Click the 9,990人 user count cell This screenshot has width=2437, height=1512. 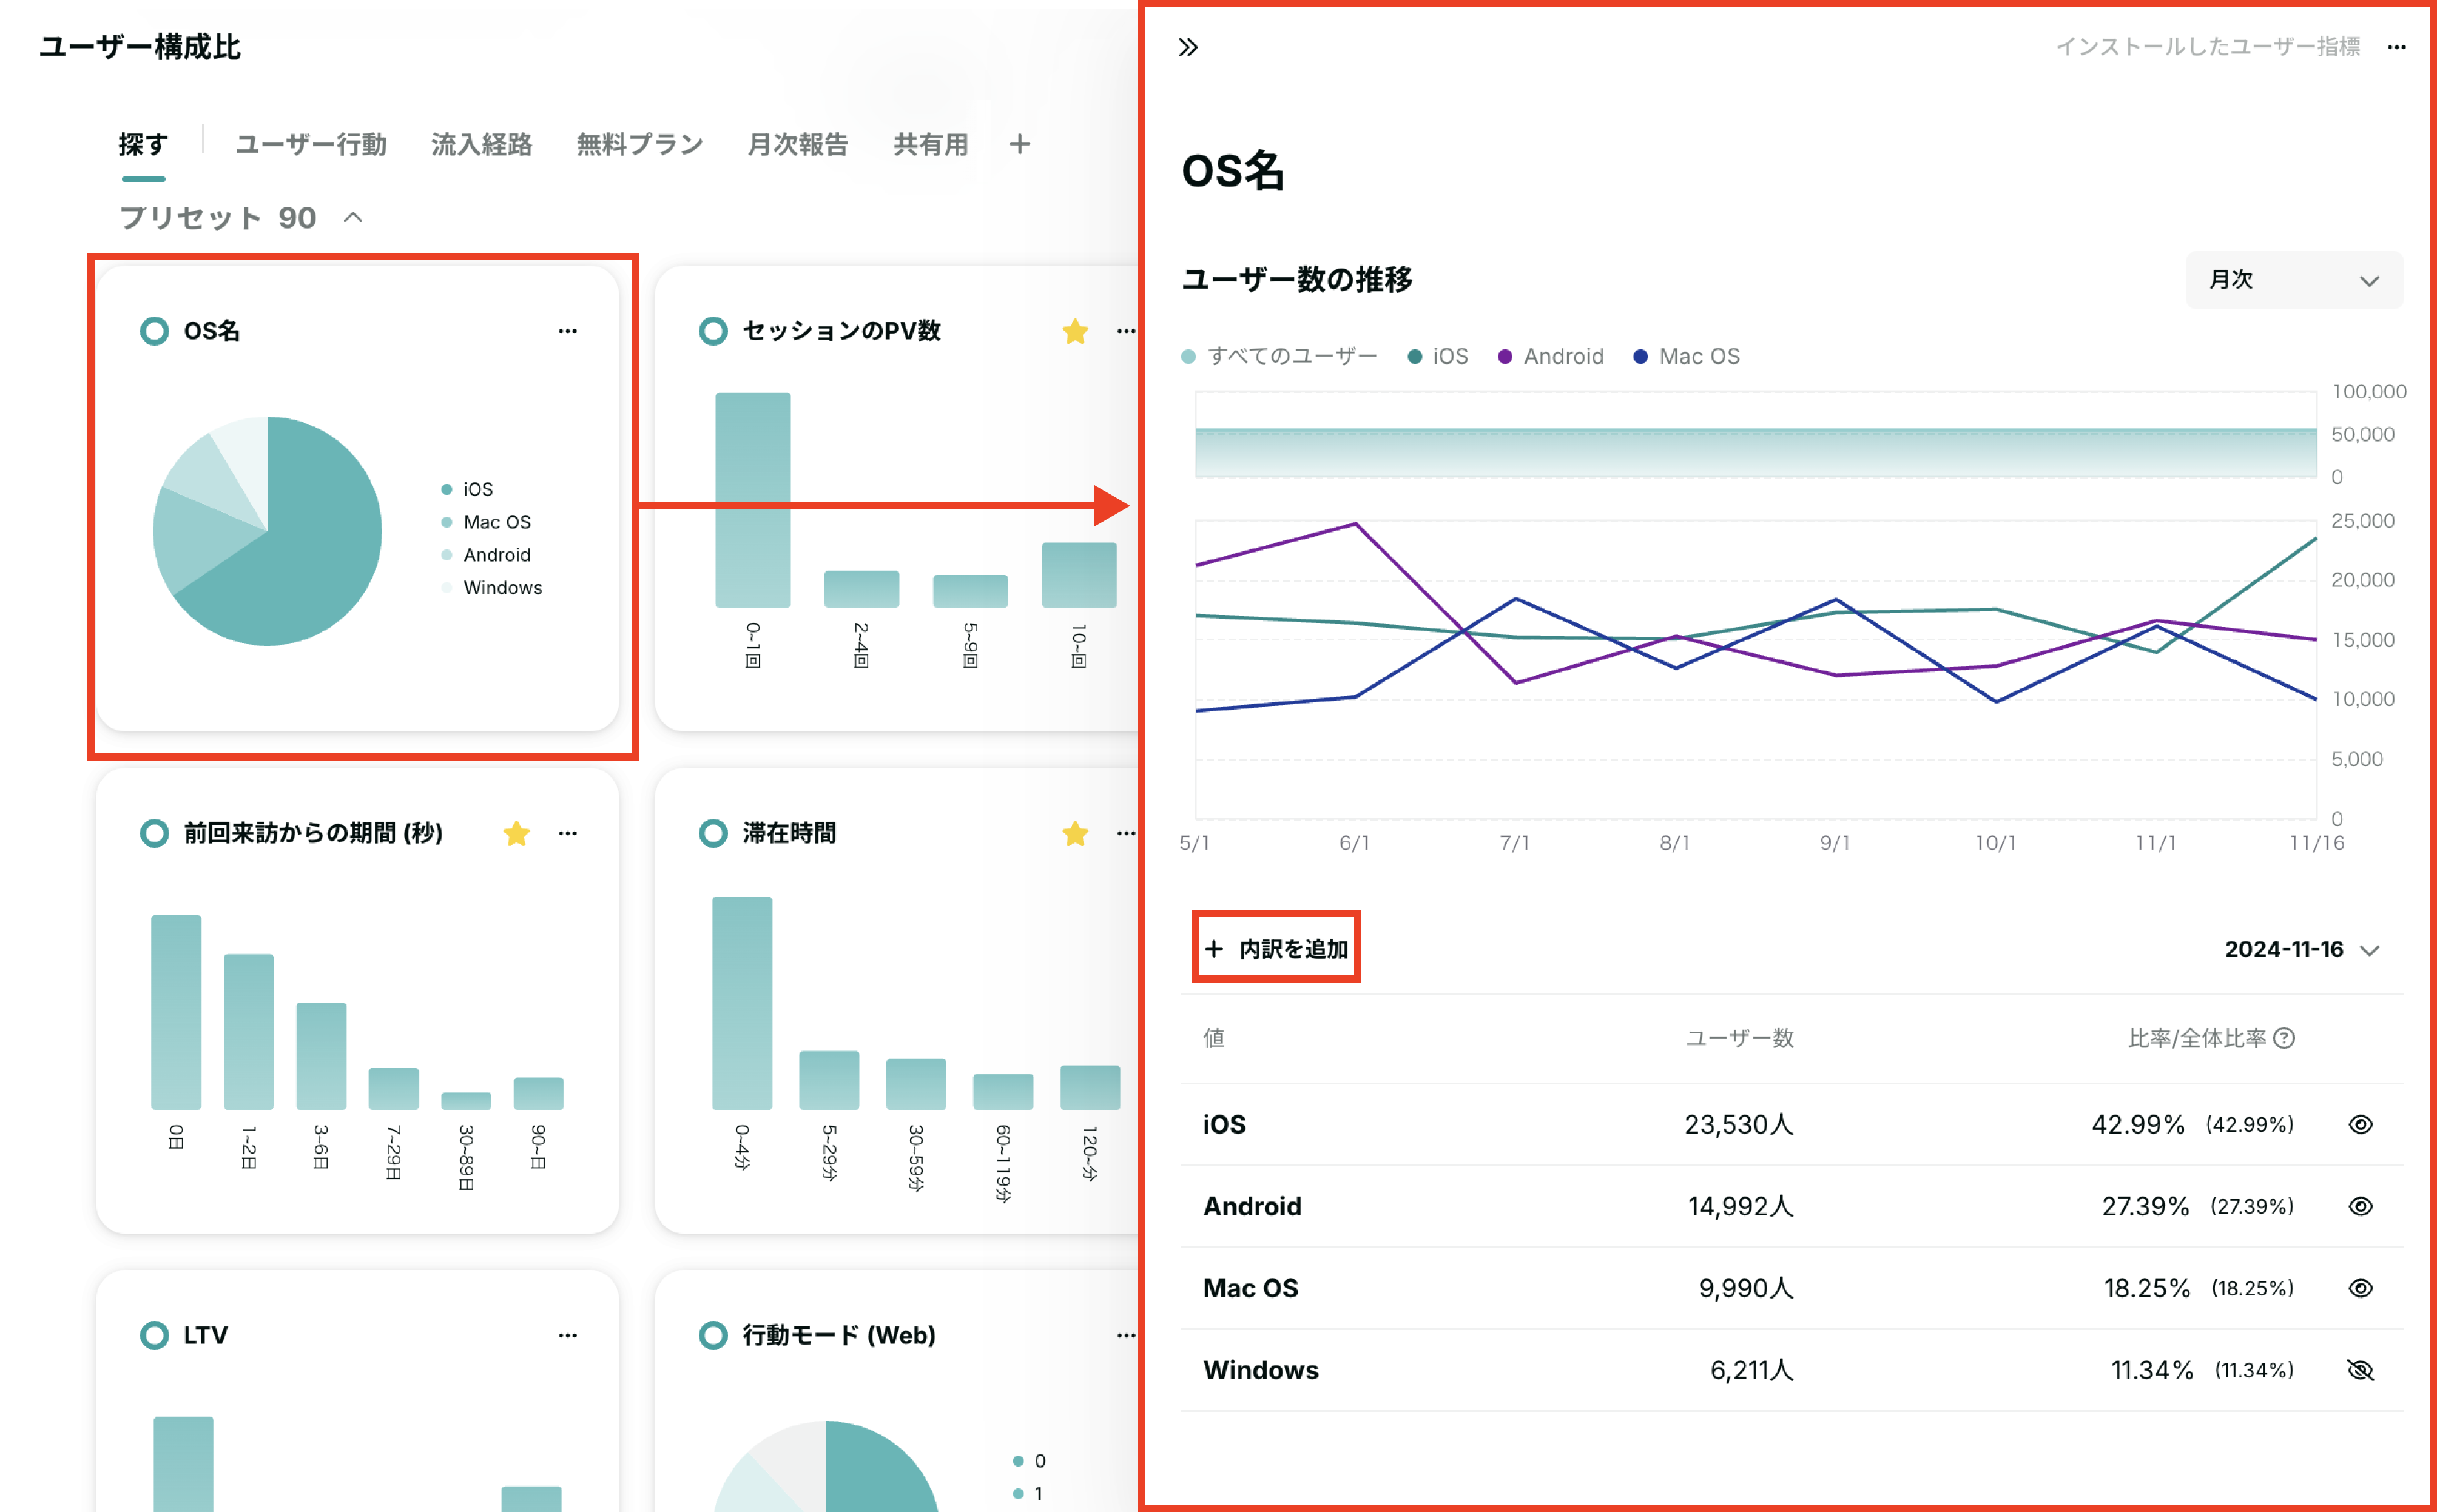pyautogui.click(x=1746, y=1288)
